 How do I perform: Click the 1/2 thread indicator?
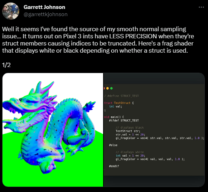point(6,65)
